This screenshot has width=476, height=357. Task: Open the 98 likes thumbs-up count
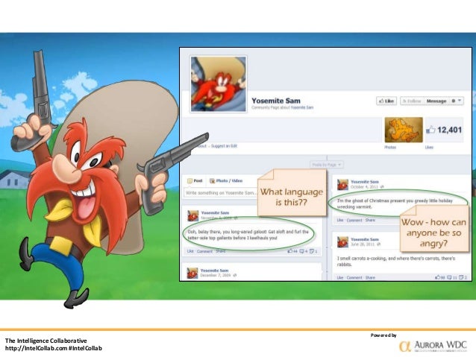440,277
